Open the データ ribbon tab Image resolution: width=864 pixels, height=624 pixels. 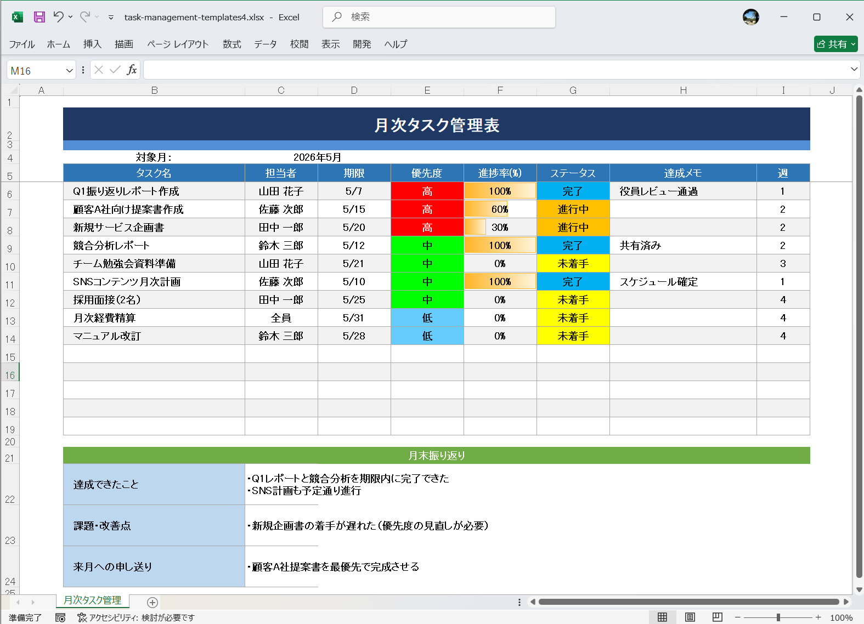(x=266, y=44)
